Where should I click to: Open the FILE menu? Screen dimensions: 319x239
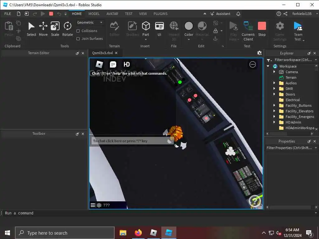click(8, 14)
